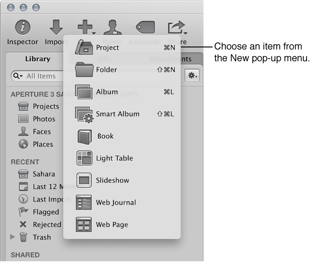Choose Folder from the New menu
316x262 pixels.
[122, 70]
